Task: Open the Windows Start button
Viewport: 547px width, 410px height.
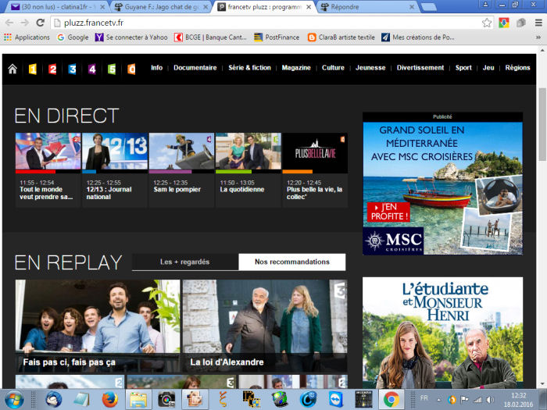Action: (x=14, y=400)
